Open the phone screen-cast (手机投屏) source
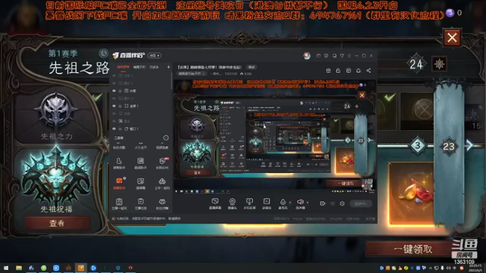The image size is (486, 273). 249,204
